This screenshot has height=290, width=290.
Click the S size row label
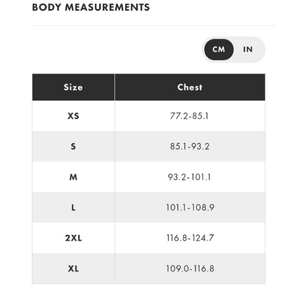point(73,146)
